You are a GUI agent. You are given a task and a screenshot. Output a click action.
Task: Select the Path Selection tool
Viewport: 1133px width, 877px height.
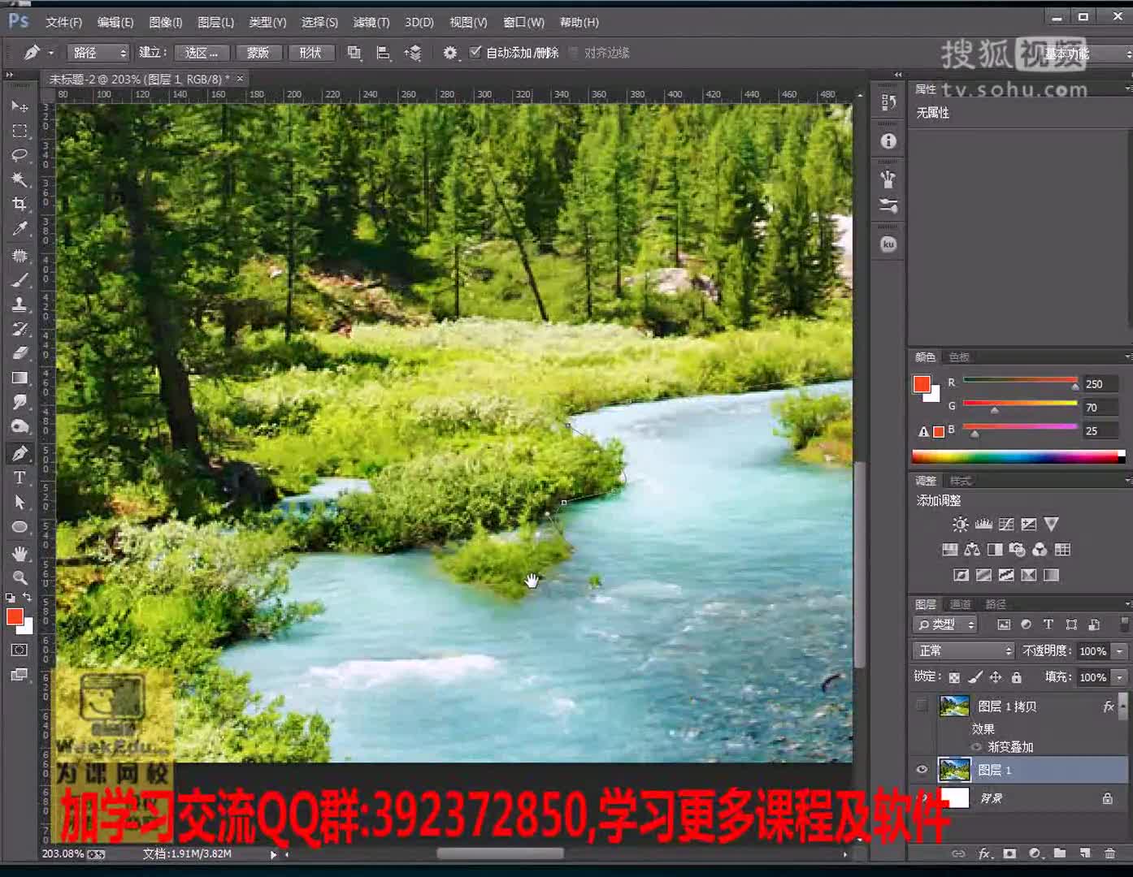click(20, 503)
